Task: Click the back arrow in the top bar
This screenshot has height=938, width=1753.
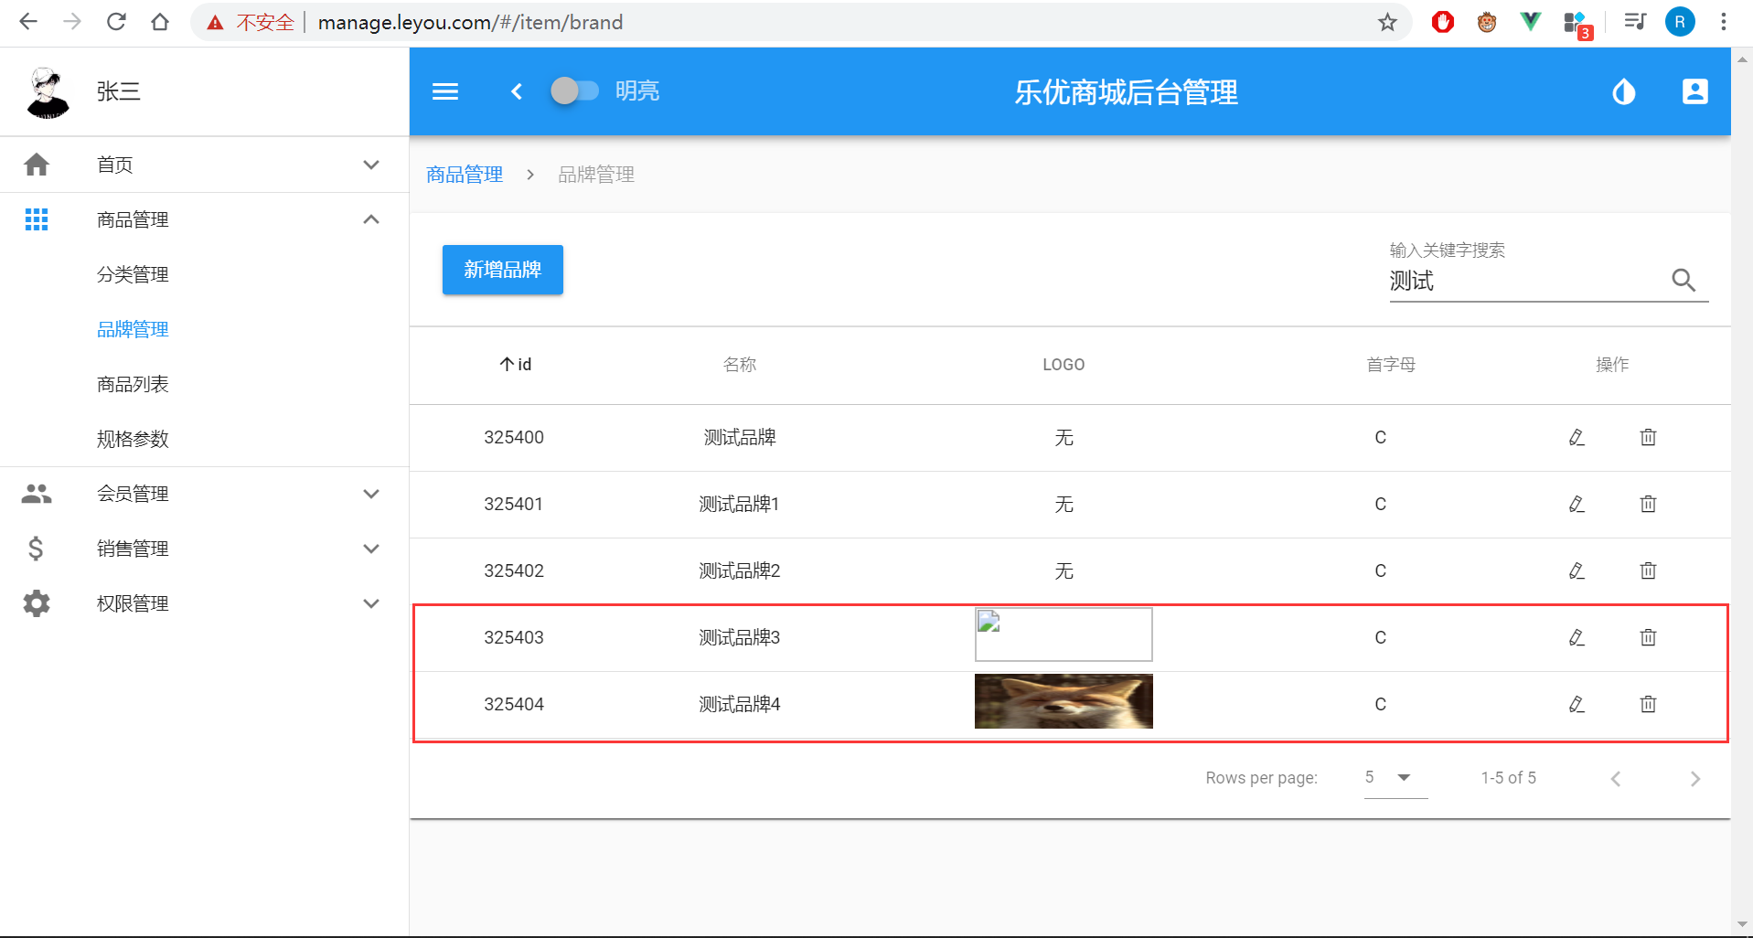Action: coord(516,91)
